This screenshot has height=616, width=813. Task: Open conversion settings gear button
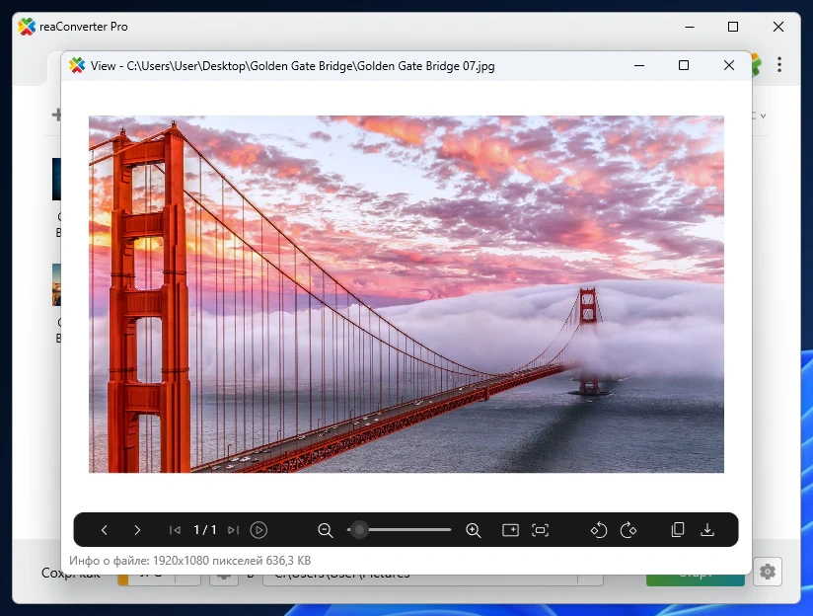click(x=768, y=572)
